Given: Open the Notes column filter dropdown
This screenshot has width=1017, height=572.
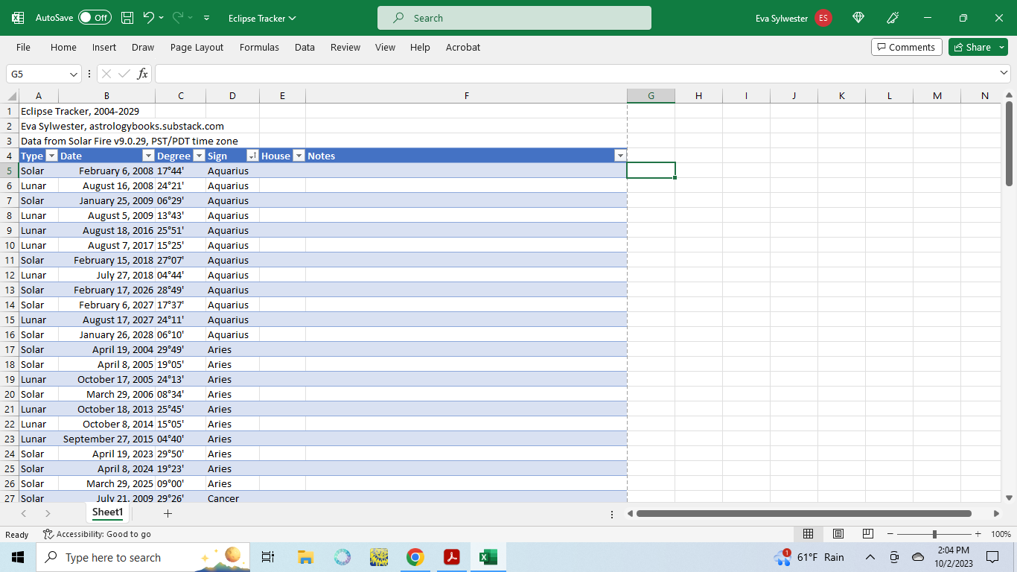Looking at the screenshot, I should [x=619, y=156].
